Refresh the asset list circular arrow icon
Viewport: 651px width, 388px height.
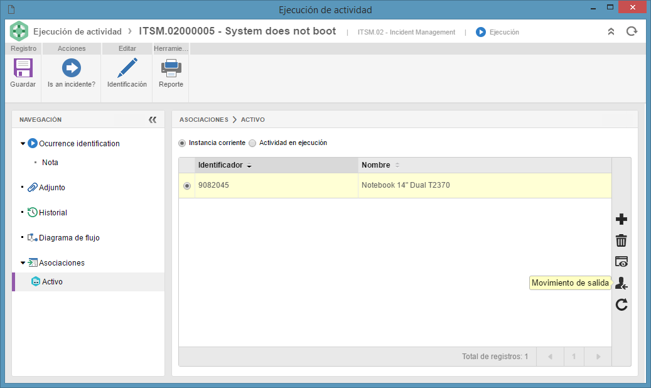tap(621, 305)
